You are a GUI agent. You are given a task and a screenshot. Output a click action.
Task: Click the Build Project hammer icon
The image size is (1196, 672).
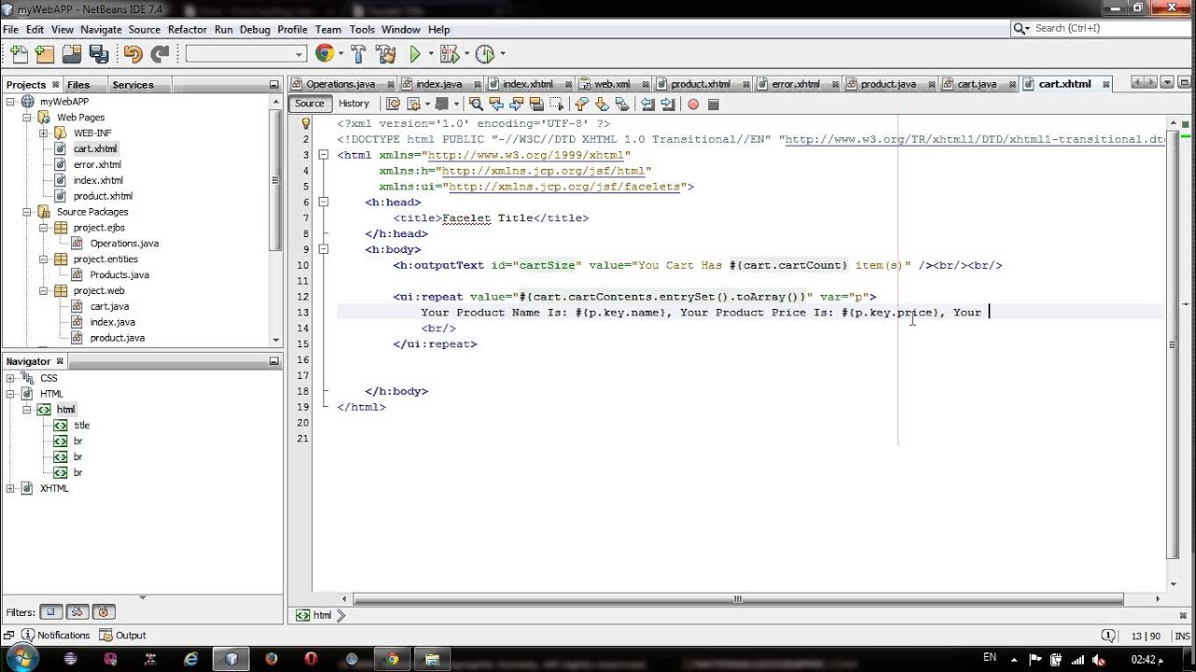[x=358, y=54]
